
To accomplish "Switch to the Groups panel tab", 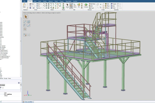I will (6, 79).
